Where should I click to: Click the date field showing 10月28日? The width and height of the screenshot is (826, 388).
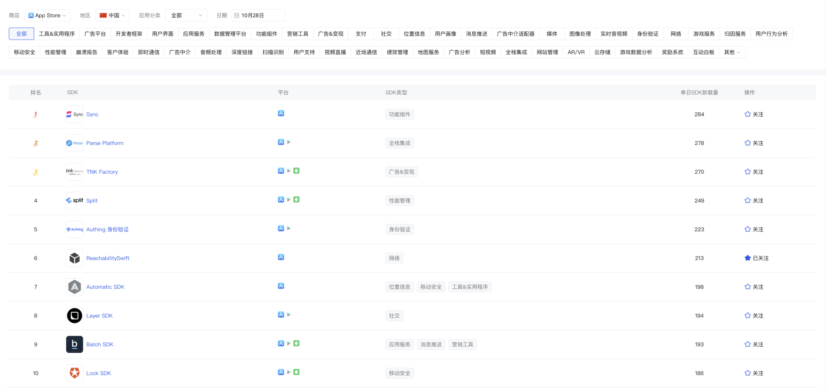258,15
